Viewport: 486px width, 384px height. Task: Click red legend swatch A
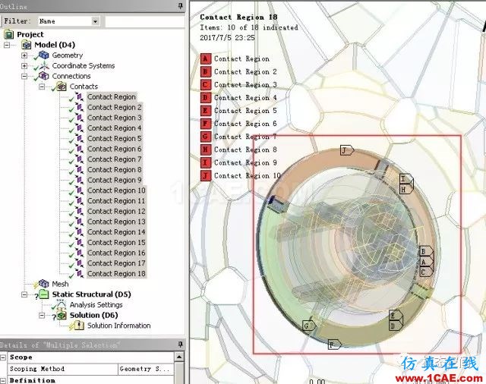tap(206, 59)
